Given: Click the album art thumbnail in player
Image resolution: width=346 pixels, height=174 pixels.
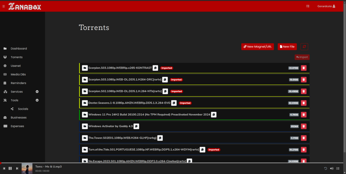Looking at the screenshot, I should pyautogui.click(x=27, y=169).
